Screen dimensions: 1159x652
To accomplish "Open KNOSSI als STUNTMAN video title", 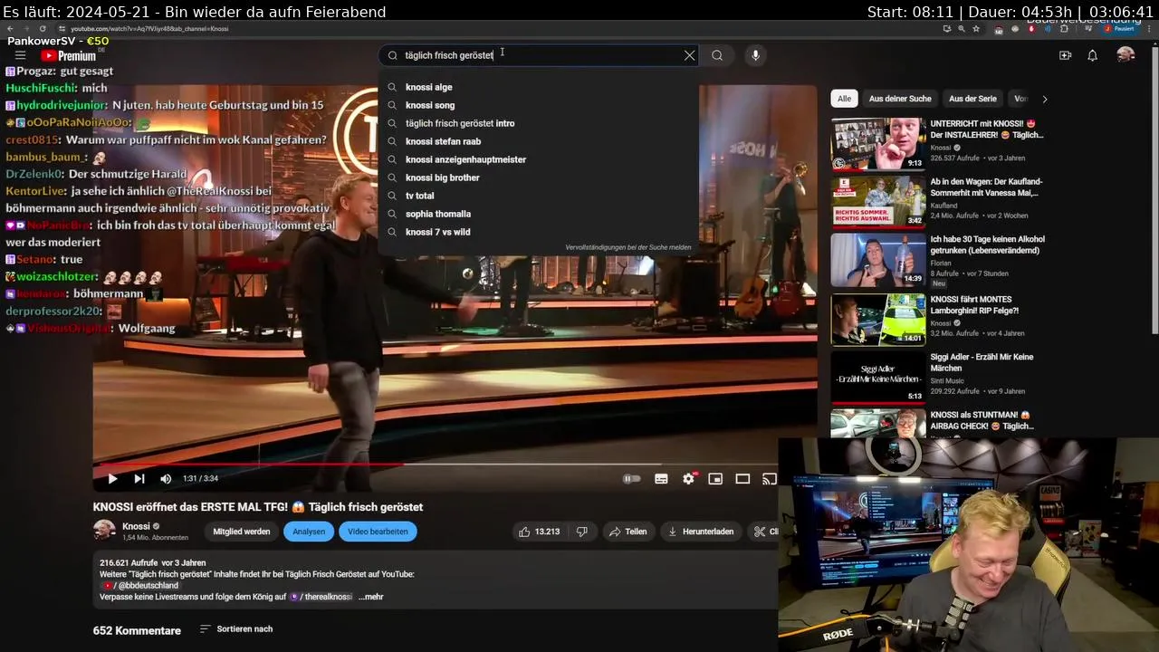I will pos(982,421).
